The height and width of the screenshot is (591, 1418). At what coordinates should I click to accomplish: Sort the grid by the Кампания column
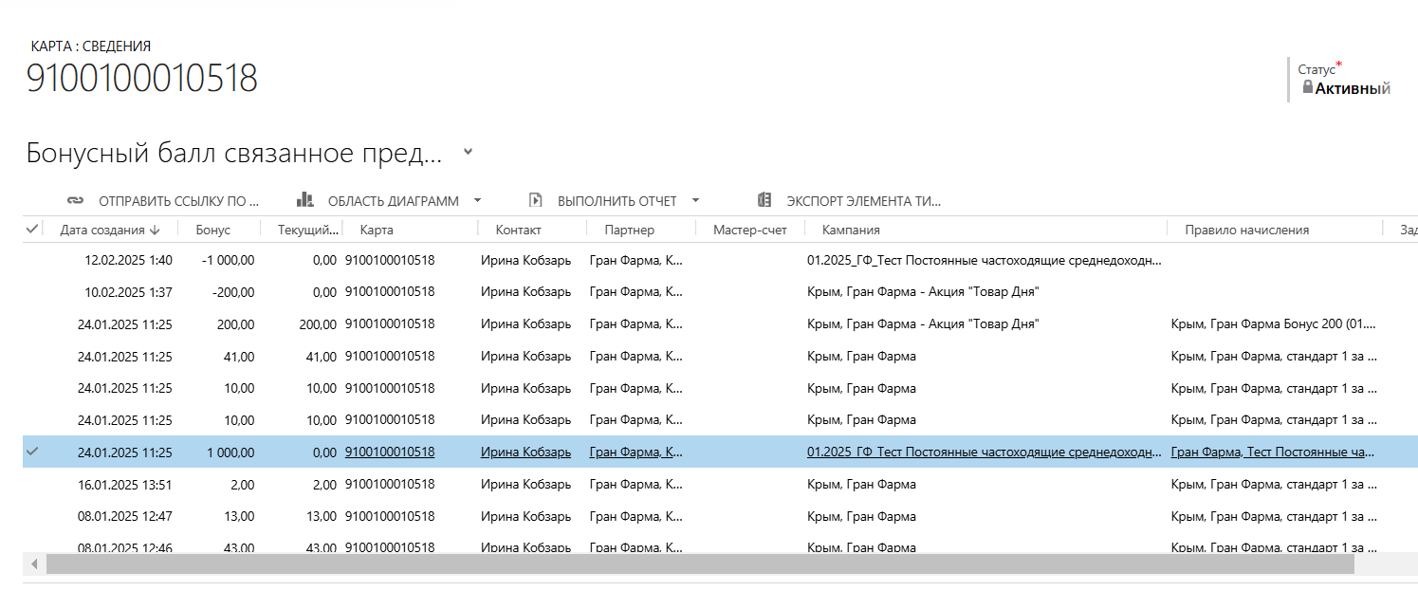coord(851,230)
